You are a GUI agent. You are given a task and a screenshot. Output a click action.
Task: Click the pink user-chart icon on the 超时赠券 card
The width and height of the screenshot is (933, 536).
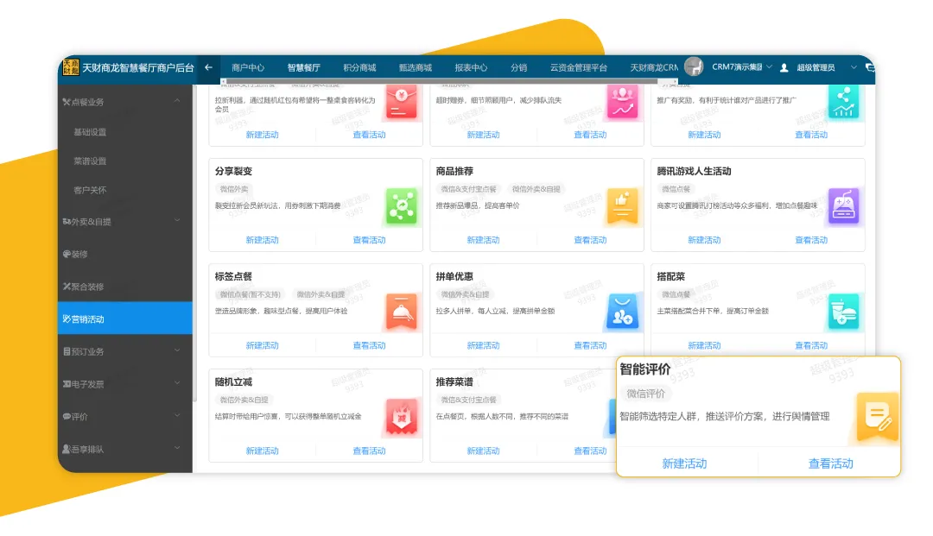pos(622,102)
